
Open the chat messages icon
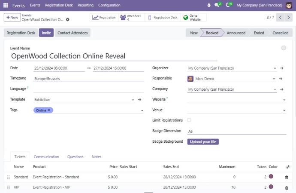click(x=217, y=5)
